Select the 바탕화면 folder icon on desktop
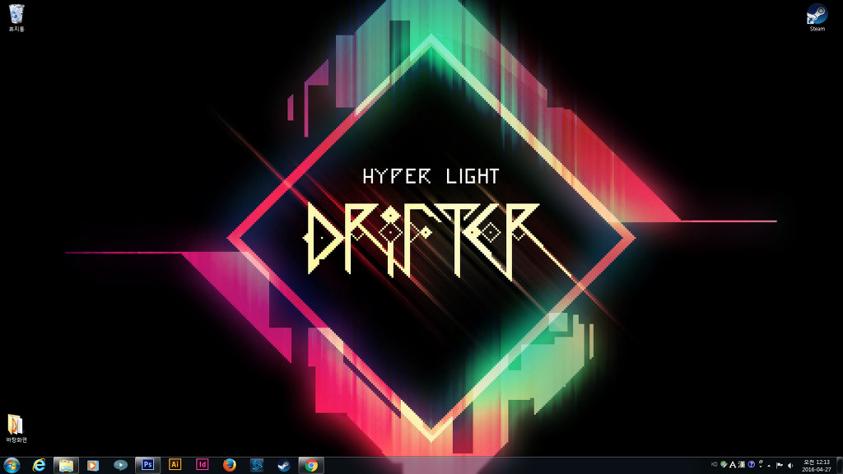The height and width of the screenshot is (474, 843). click(x=16, y=428)
